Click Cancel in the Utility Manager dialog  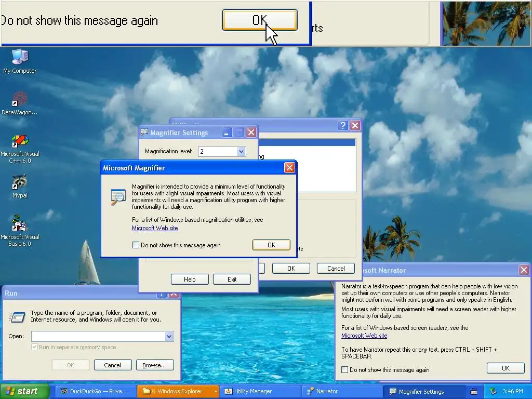click(x=336, y=269)
